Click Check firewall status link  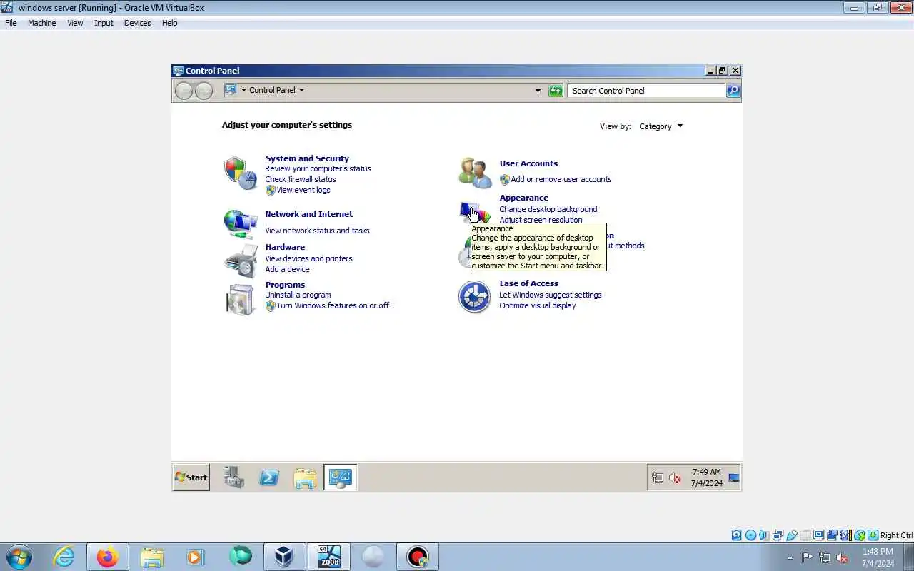coord(300,179)
